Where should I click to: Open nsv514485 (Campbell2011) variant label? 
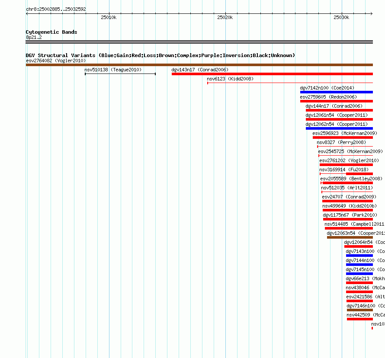(x=355, y=224)
